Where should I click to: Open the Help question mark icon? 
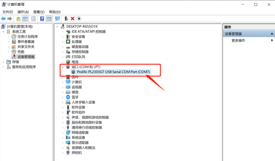[x=42, y=19]
